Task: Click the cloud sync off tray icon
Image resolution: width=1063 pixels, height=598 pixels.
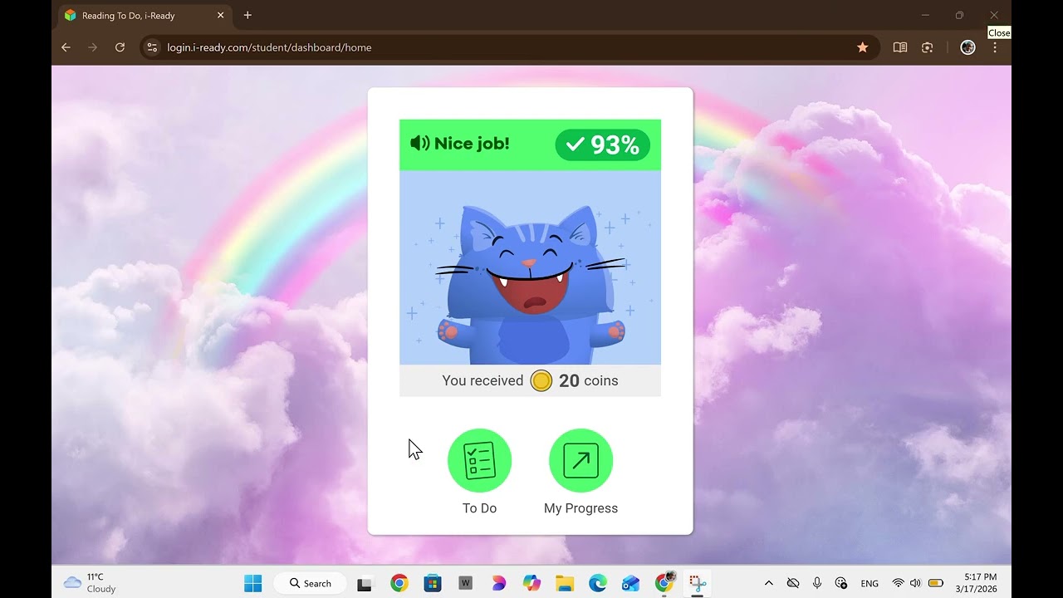Action: click(x=793, y=583)
